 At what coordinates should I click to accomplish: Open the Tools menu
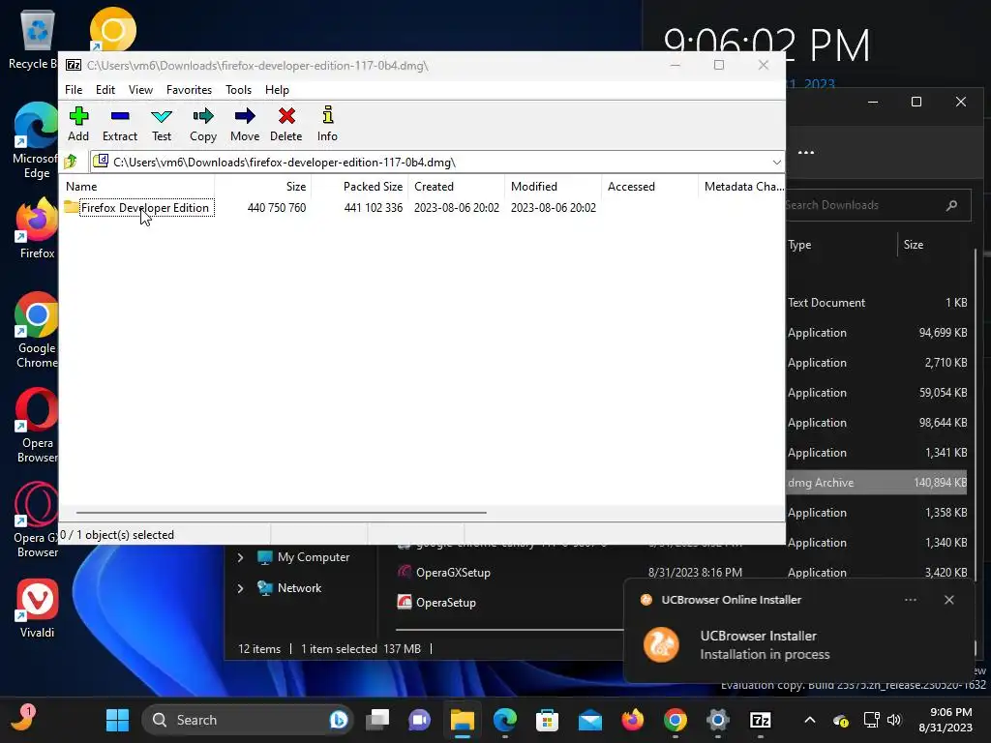pos(239,90)
